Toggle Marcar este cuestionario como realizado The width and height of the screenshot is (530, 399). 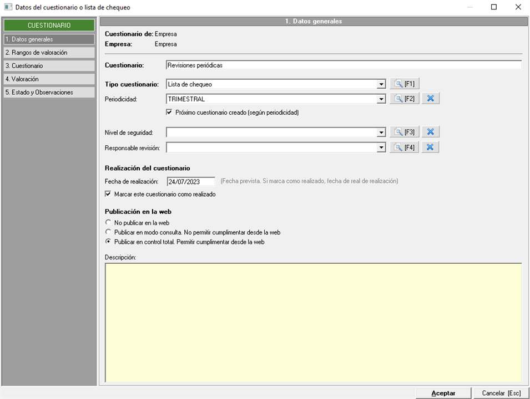108,195
